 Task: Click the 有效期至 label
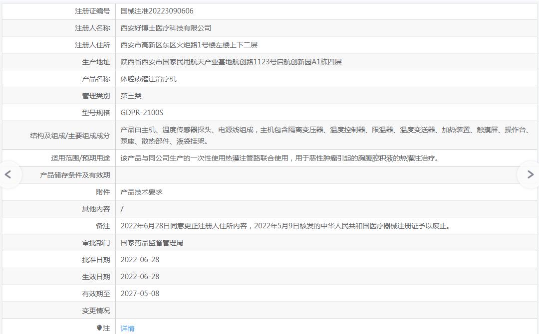point(95,294)
